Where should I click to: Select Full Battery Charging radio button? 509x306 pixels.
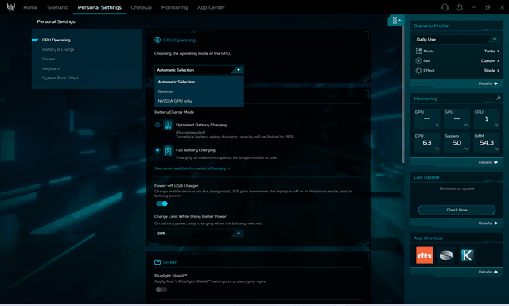[157, 150]
